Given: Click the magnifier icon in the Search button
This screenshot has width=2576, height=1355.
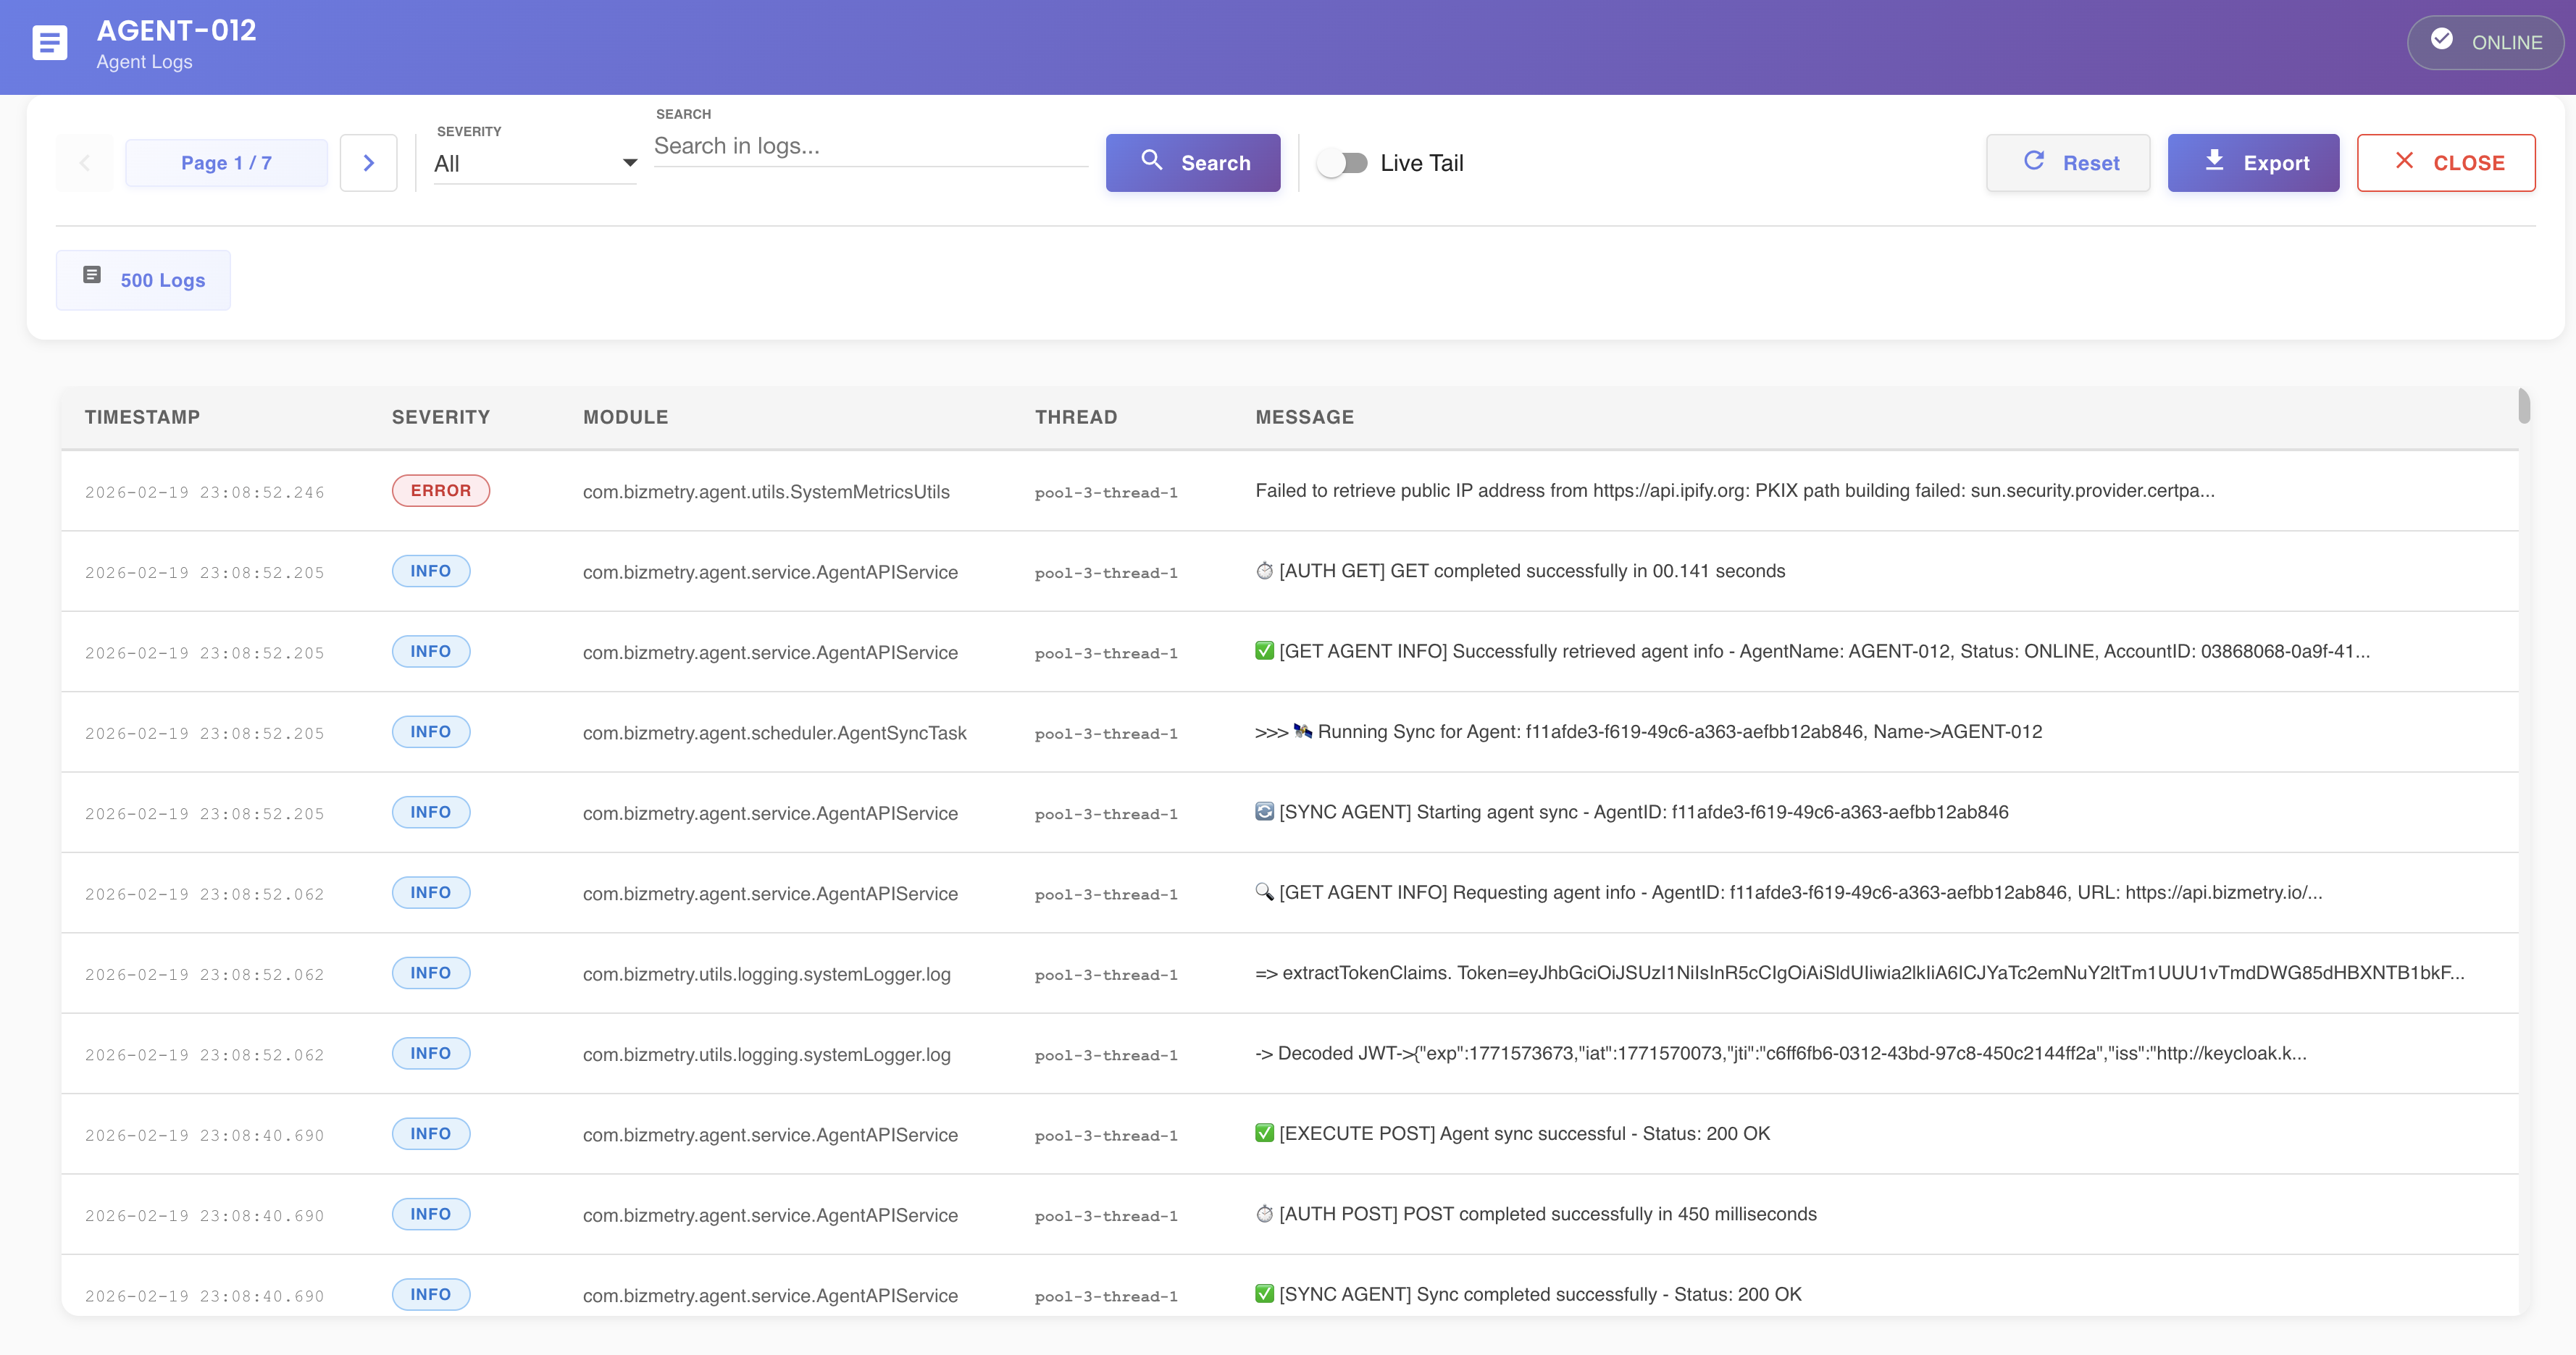Looking at the screenshot, I should pos(1152,160).
